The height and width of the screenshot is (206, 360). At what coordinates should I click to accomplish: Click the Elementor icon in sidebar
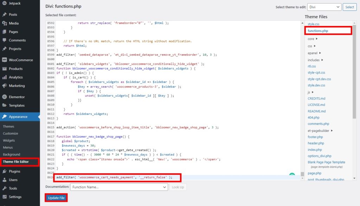4,97
